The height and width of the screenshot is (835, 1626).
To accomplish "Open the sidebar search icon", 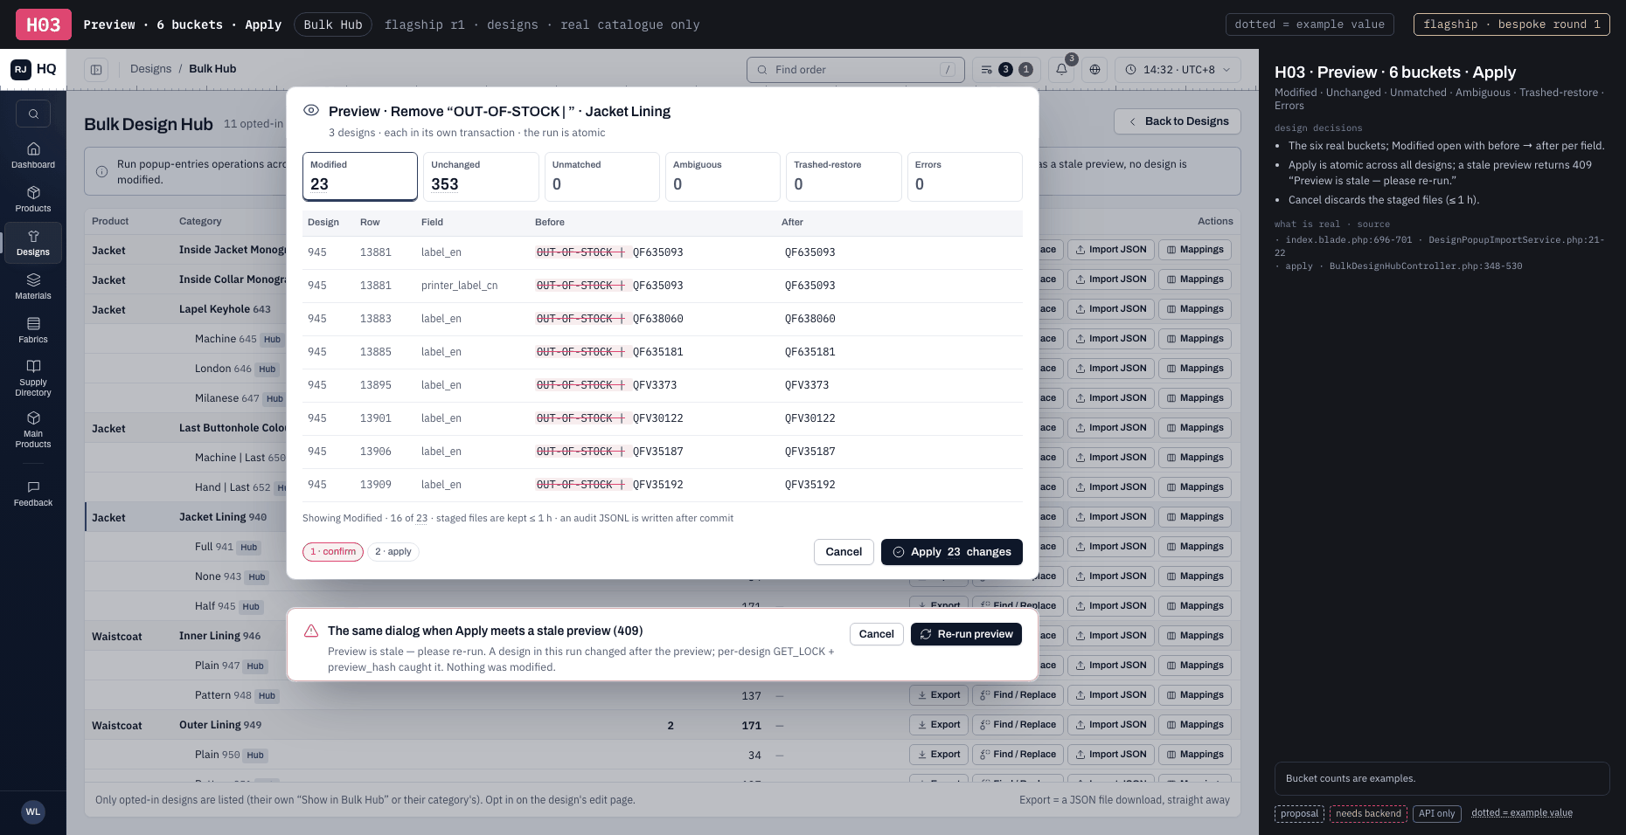I will (33, 114).
